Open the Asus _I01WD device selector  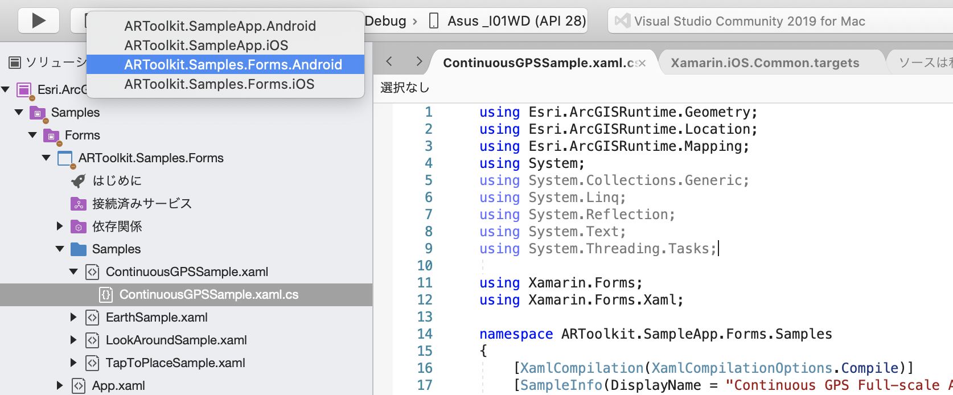(x=517, y=21)
